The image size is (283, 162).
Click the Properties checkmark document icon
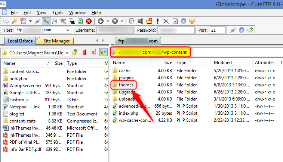(175, 21)
